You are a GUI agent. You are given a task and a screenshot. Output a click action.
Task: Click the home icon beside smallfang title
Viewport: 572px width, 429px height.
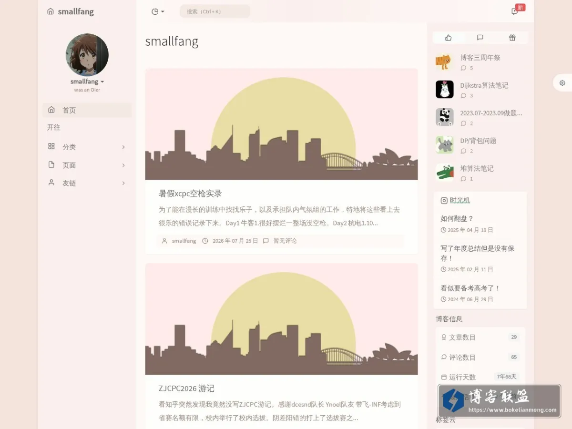tap(51, 11)
